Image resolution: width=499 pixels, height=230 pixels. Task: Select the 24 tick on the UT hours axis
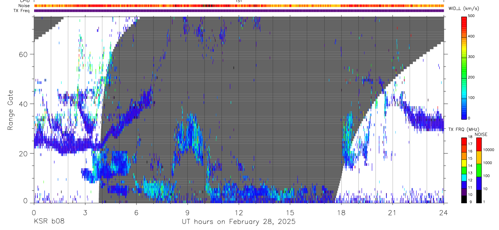coord(444,212)
